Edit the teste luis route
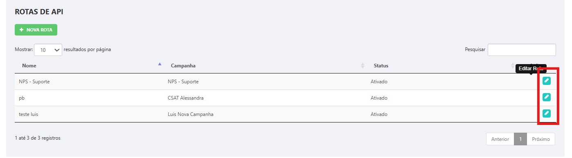The image size is (572, 158). pos(546,113)
